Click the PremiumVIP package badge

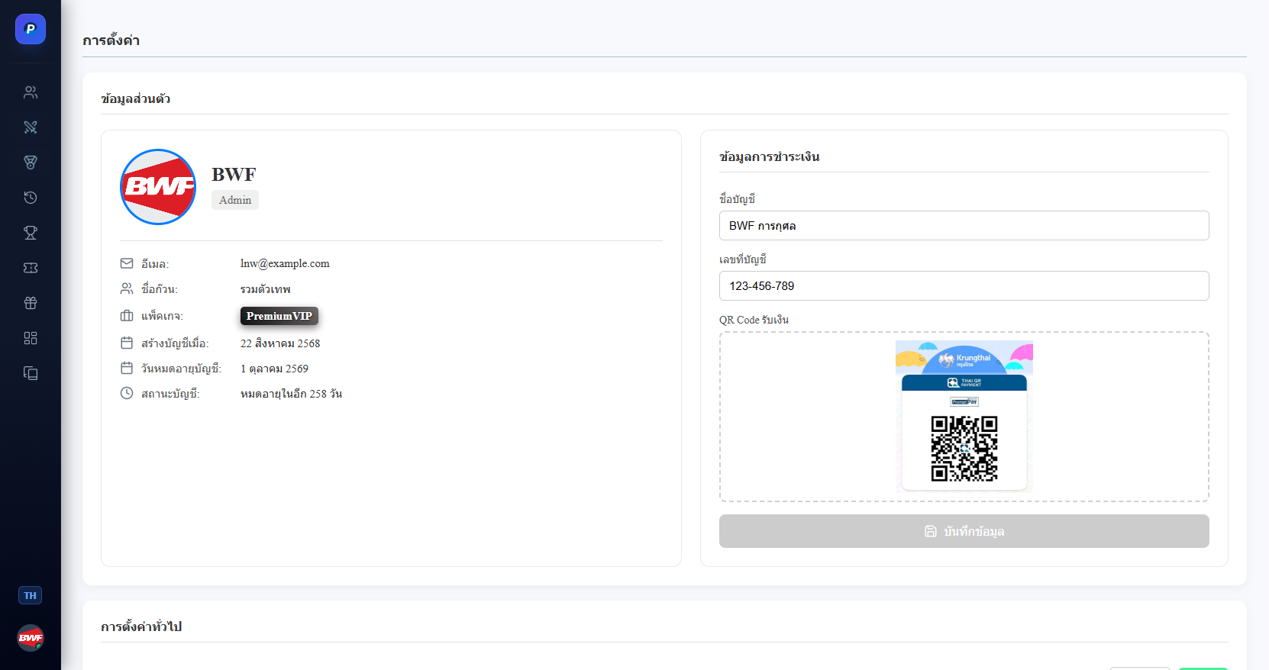click(x=279, y=316)
